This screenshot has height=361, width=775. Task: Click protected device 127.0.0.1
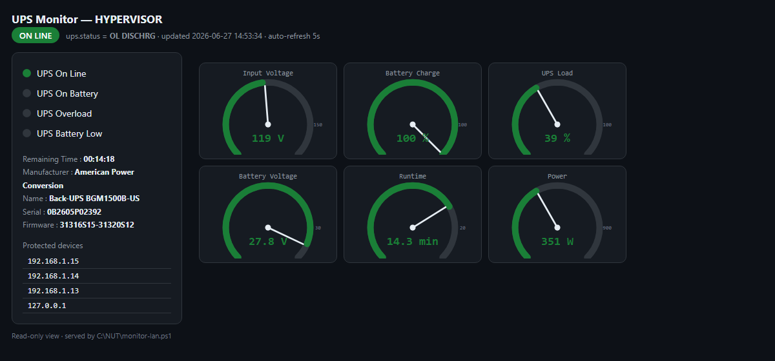[97, 306]
